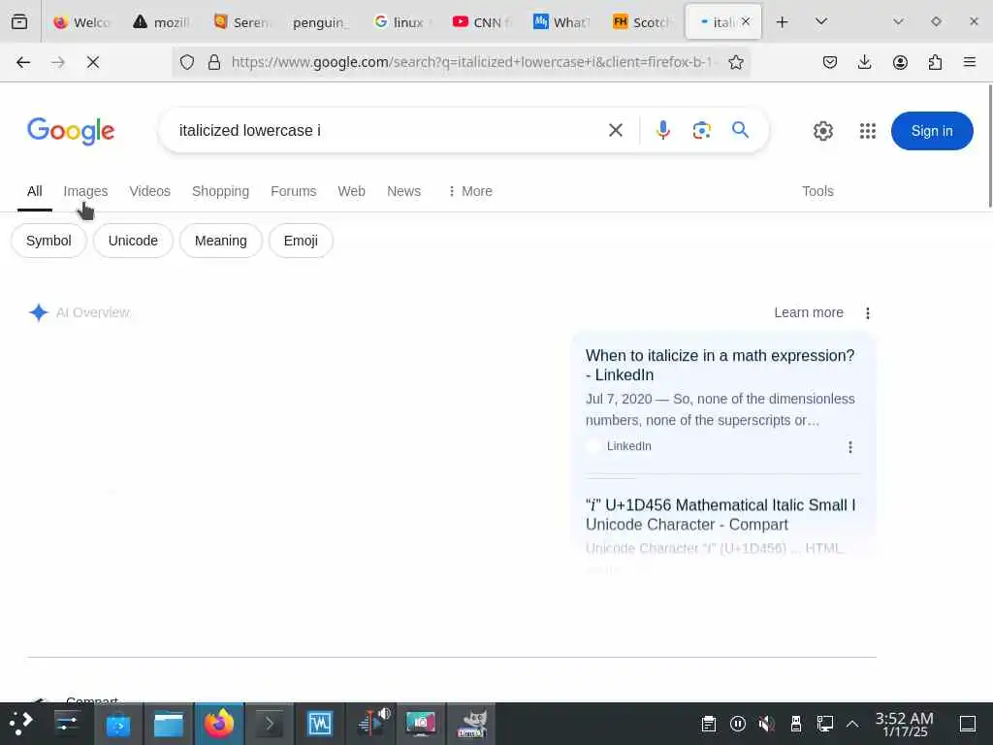Open AI Overview options menu

(868, 313)
